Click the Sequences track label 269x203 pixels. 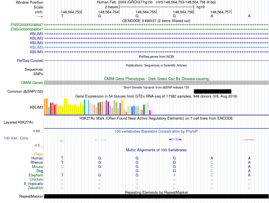click(x=34, y=69)
